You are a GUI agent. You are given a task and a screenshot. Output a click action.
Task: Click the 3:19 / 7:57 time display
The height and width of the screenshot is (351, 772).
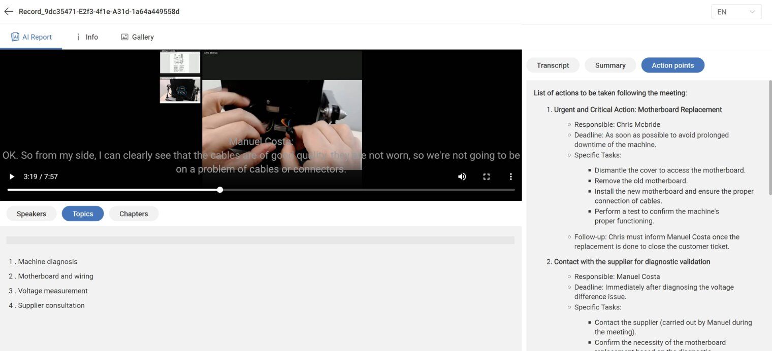point(41,177)
